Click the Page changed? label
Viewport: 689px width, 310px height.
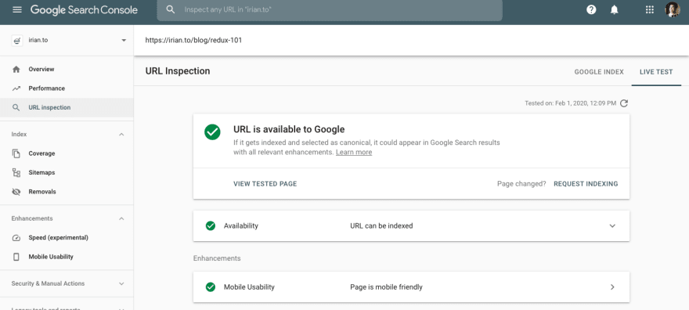tap(521, 184)
